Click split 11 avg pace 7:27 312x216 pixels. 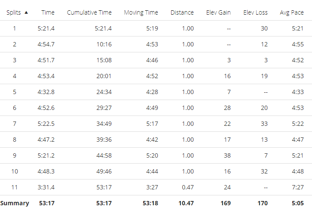pos(298,187)
